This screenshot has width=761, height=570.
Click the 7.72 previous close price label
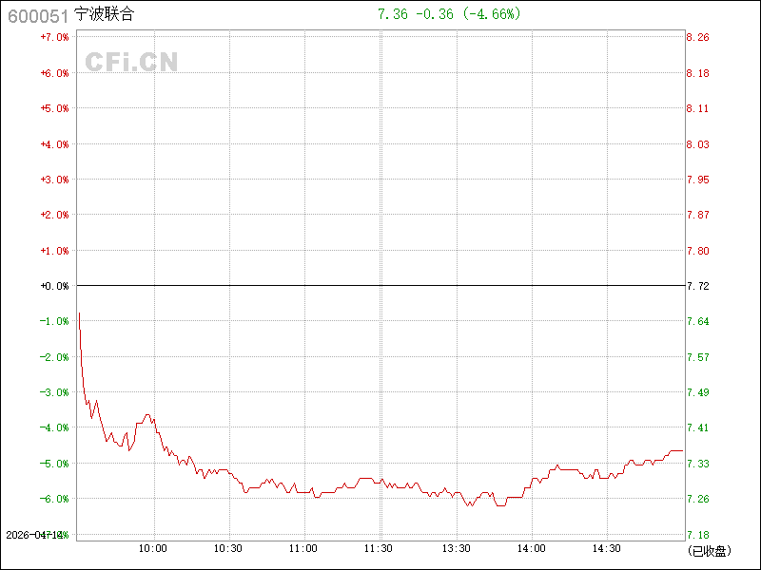coord(697,286)
